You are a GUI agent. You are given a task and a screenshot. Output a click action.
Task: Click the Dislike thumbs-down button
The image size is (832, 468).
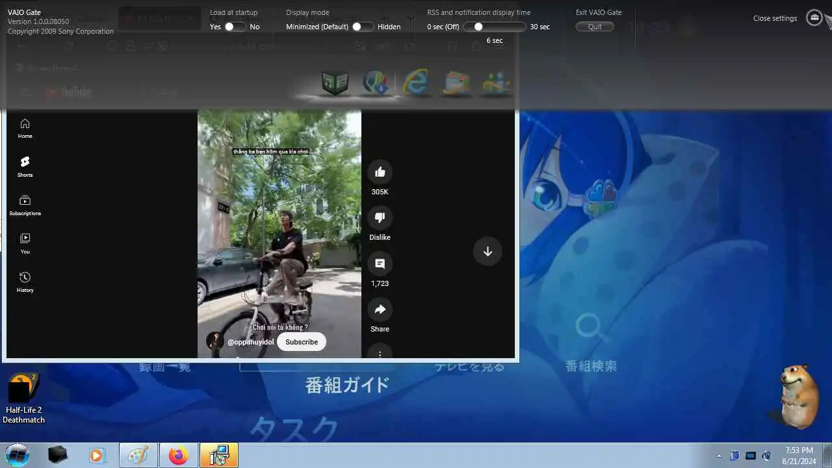[380, 218]
